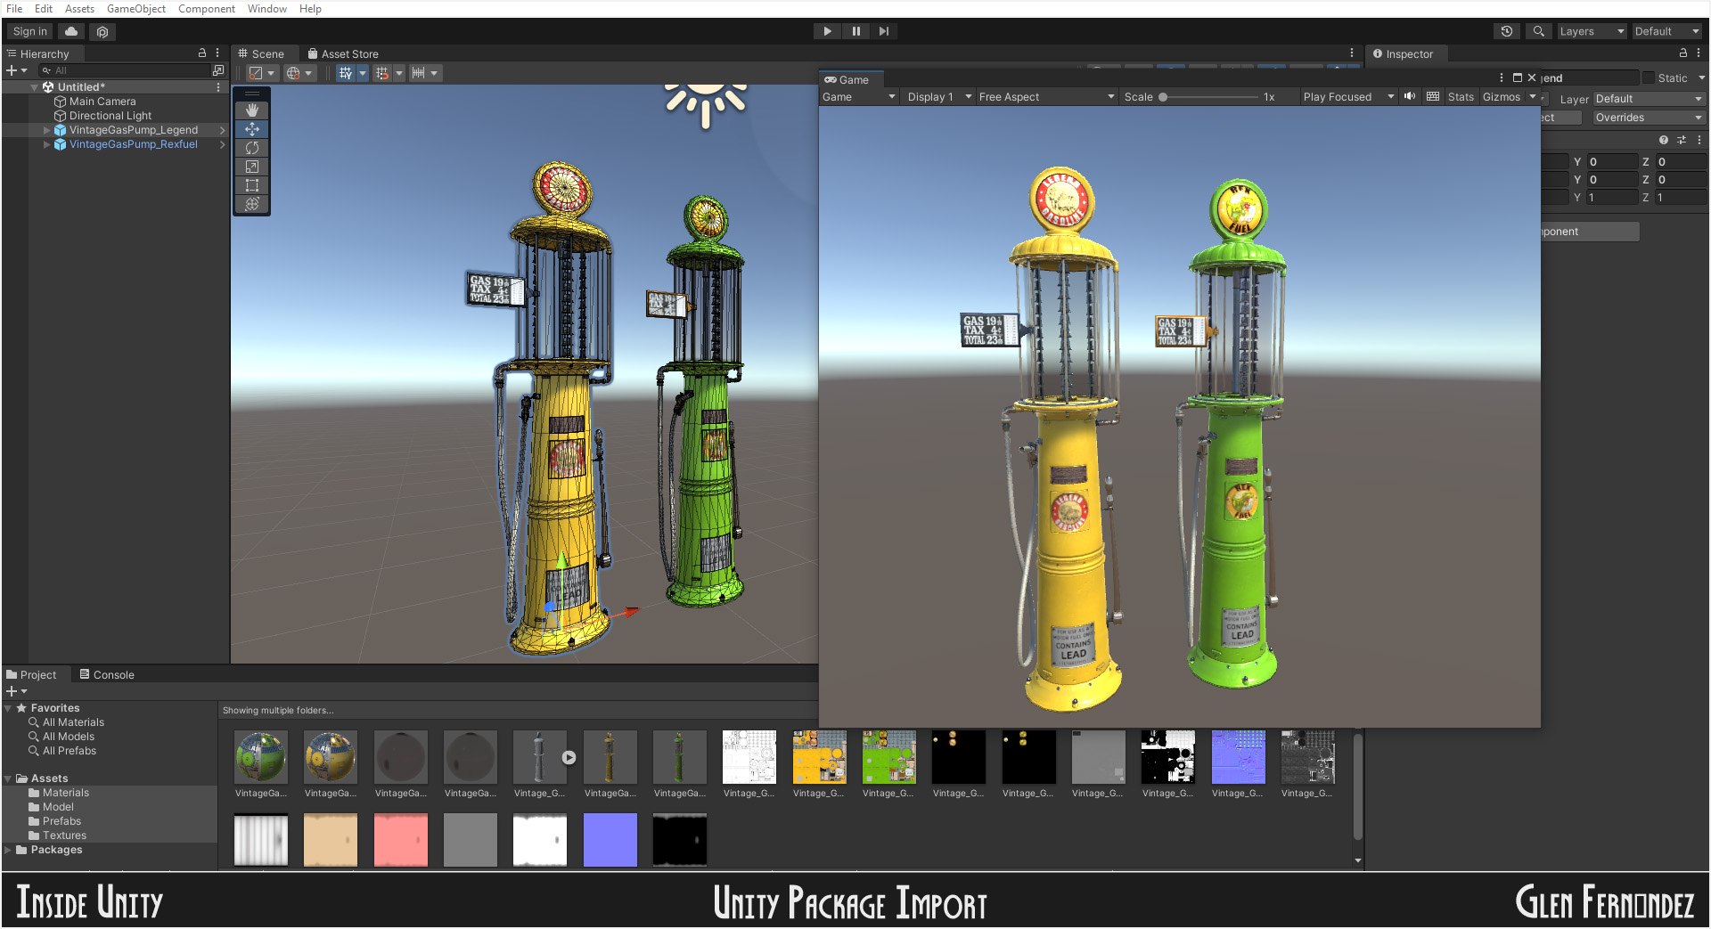
Task: Click the Sign in button
Action: [30, 31]
